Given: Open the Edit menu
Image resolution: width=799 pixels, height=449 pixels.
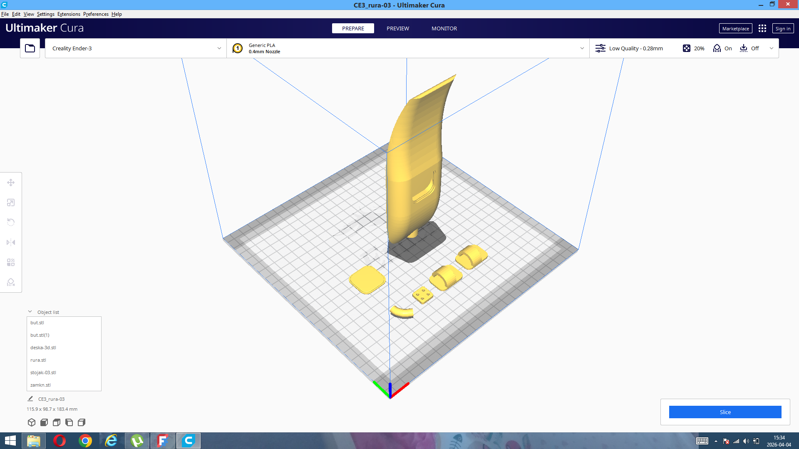Looking at the screenshot, I should pyautogui.click(x=16, y=14).
